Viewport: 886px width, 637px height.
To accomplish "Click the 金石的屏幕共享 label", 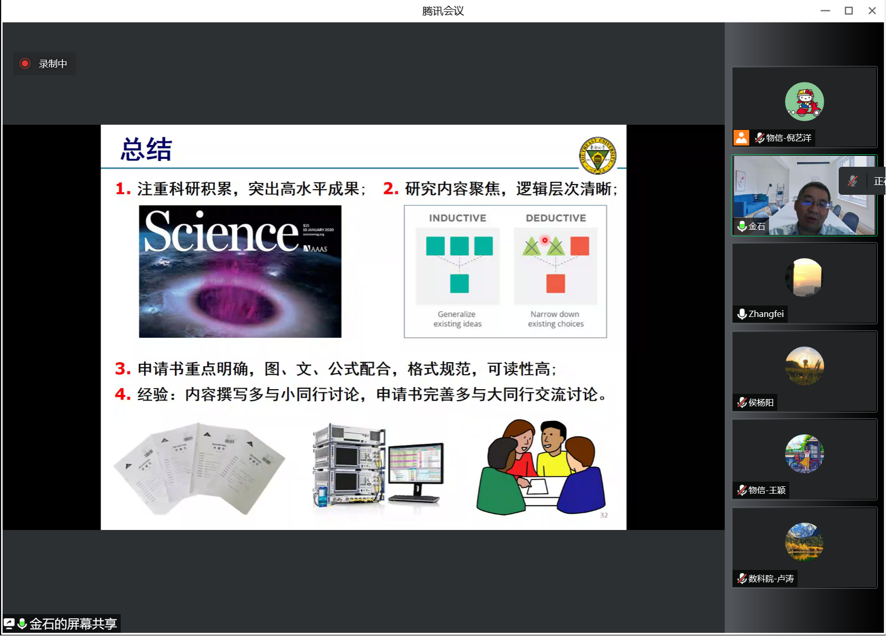I will (73, 623).
